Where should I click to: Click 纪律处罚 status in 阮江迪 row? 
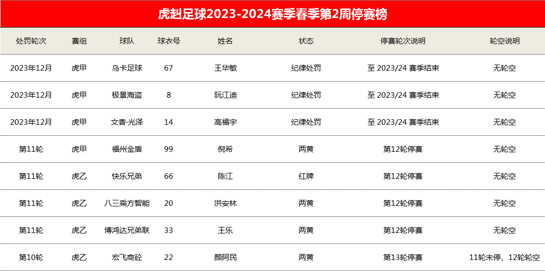coord(306,95)
